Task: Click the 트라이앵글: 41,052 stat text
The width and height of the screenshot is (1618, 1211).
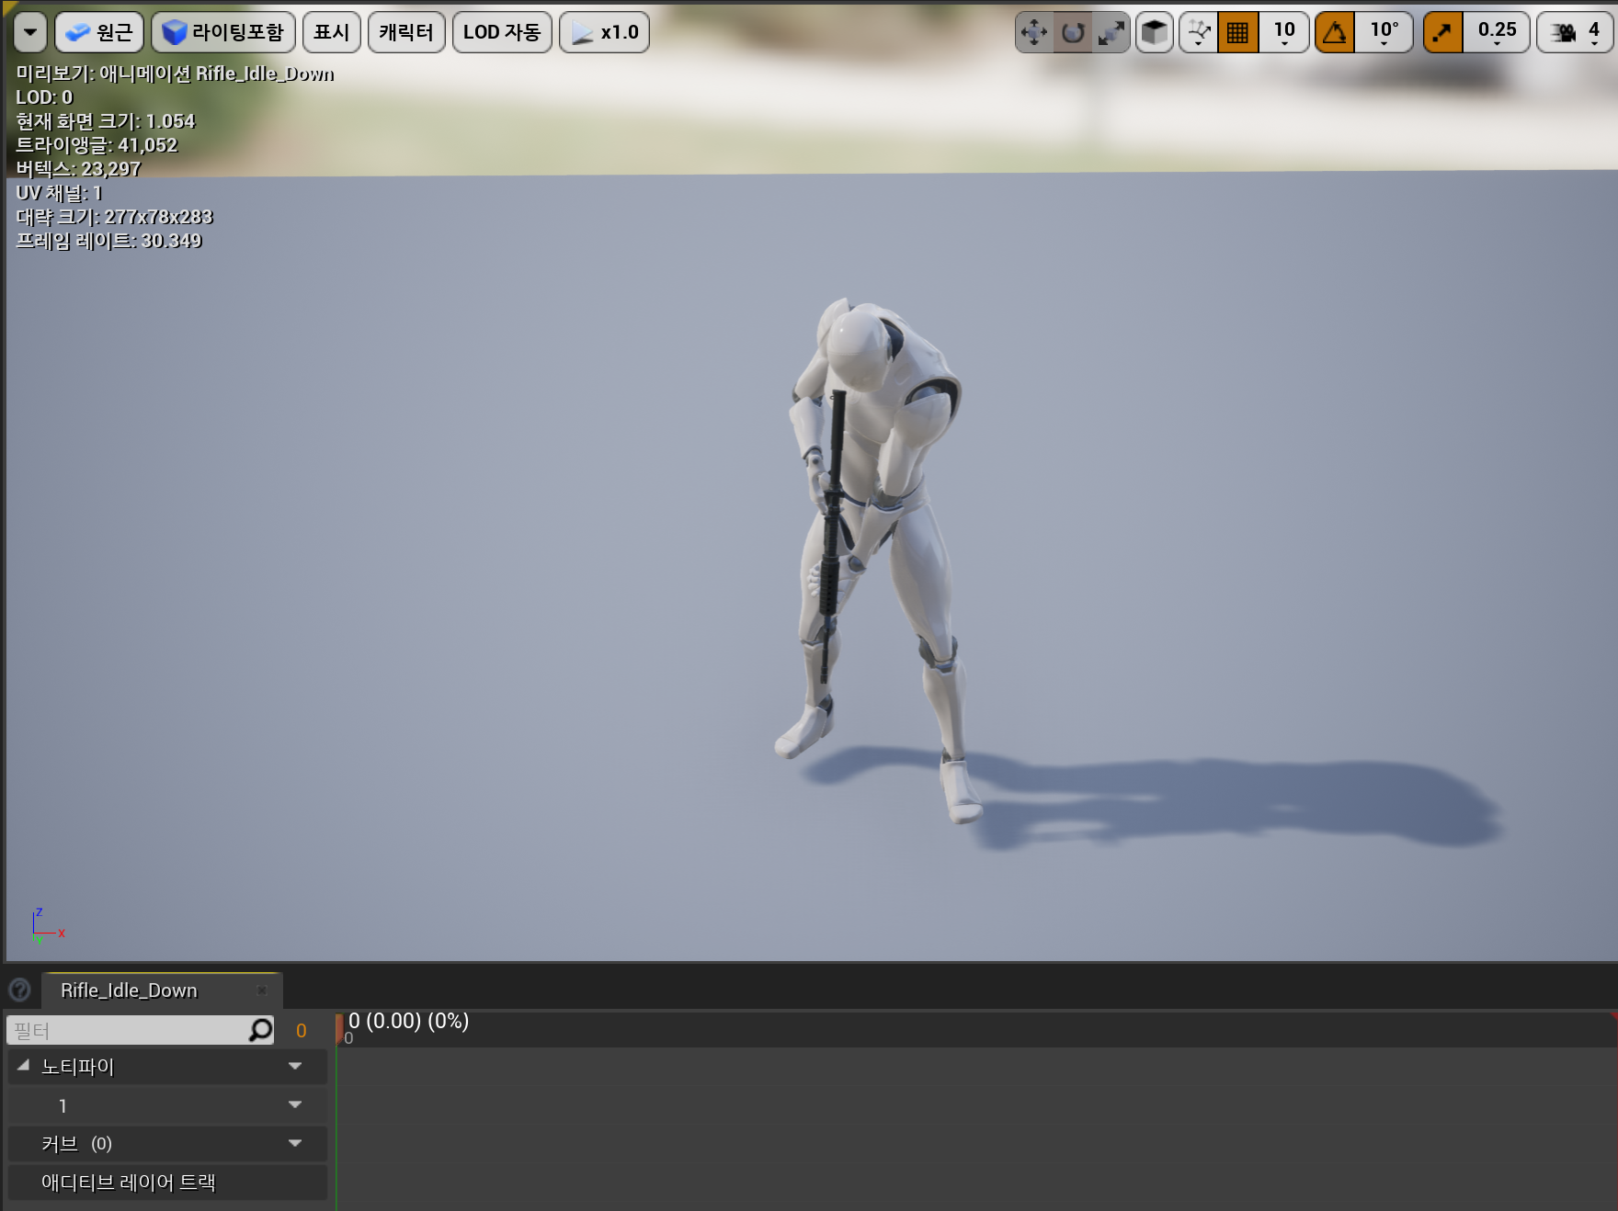Action: [97, 145]
